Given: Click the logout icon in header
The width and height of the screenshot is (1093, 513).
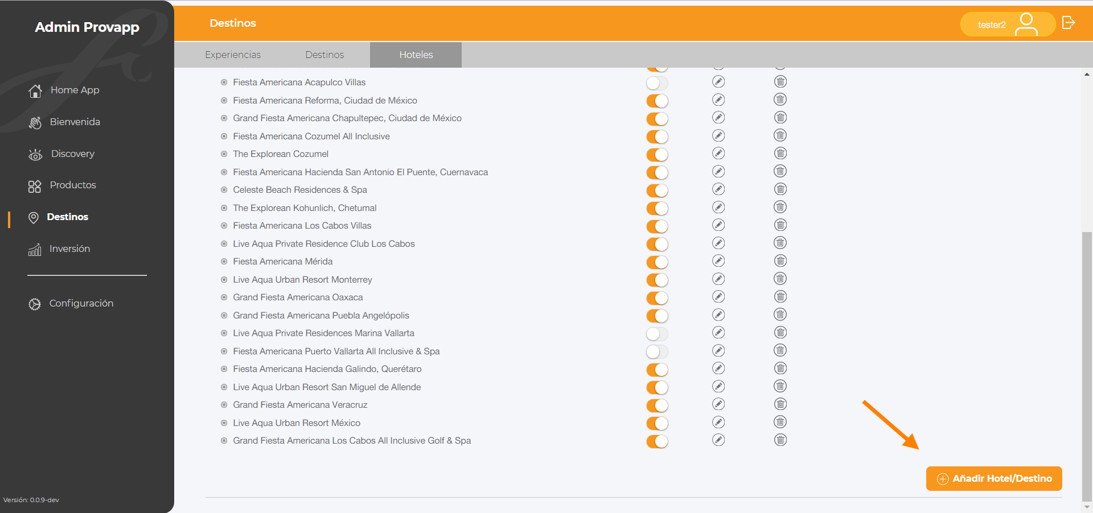Looking at the screenshot, I should pos(1069,23).
